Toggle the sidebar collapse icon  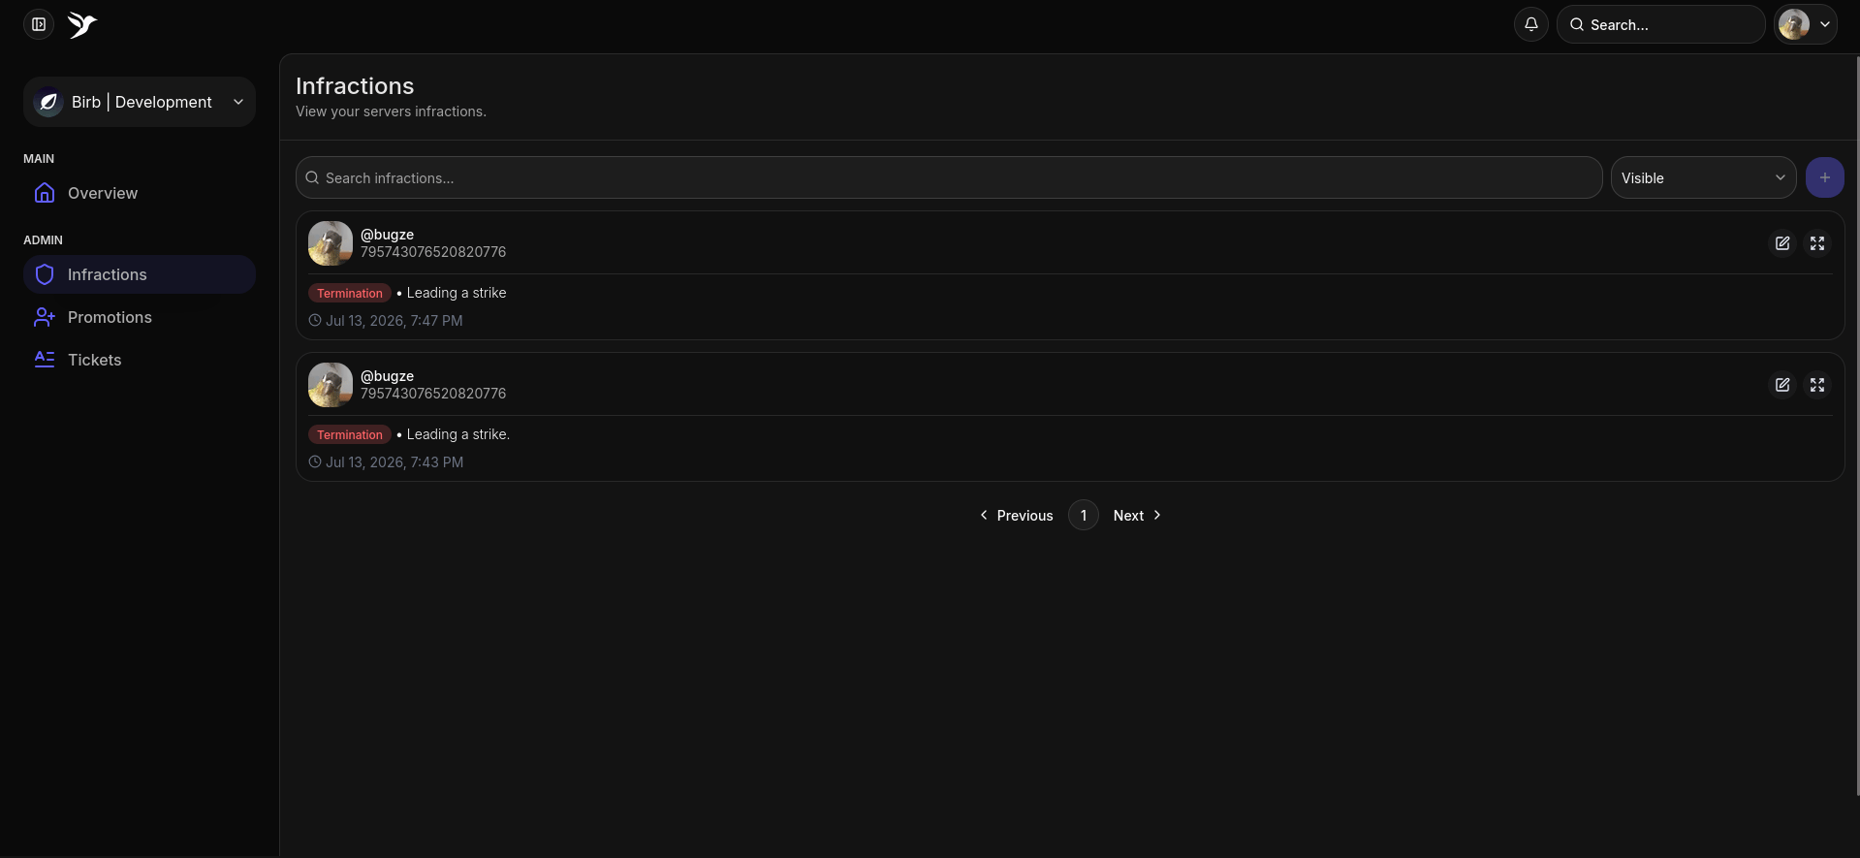(x=39, y=24)
